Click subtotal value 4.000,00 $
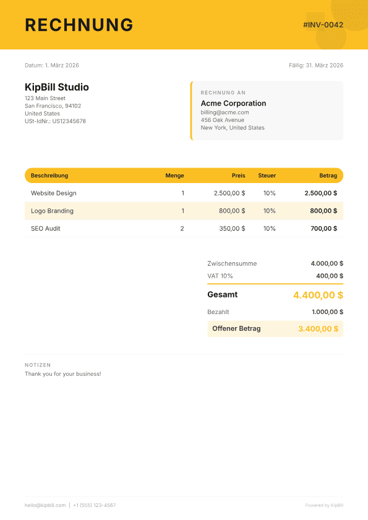The image size is (368, 520). (x=327, y=263)
